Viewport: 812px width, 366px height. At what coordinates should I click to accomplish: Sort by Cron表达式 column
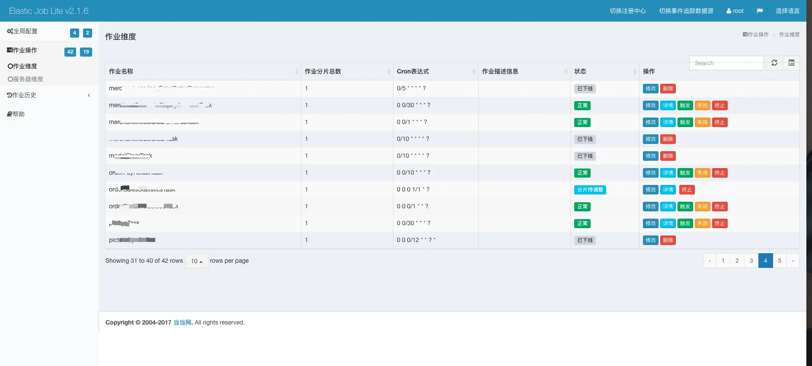pos(436,71)
